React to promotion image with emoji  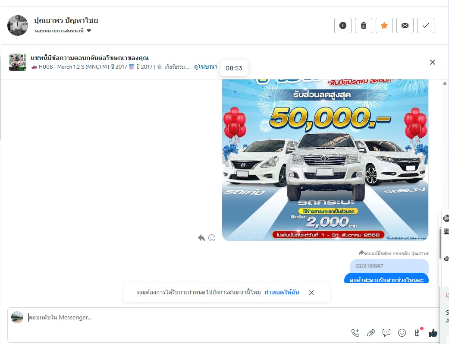[212, 238]
